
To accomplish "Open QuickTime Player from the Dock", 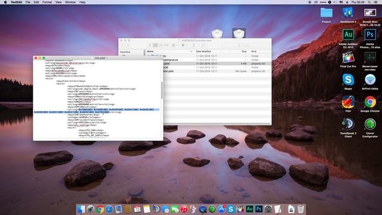I will click(x=203, y=209).
